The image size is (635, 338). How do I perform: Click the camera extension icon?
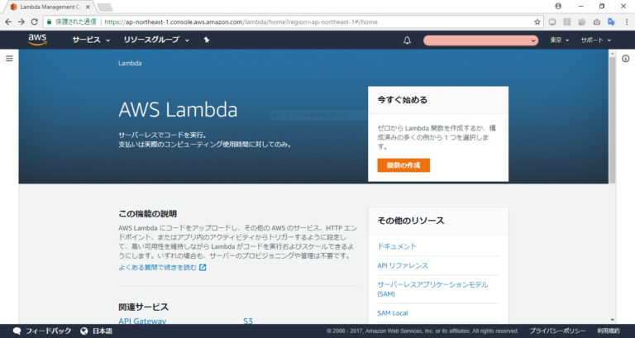pyautogui.click(x=596, y=21)
